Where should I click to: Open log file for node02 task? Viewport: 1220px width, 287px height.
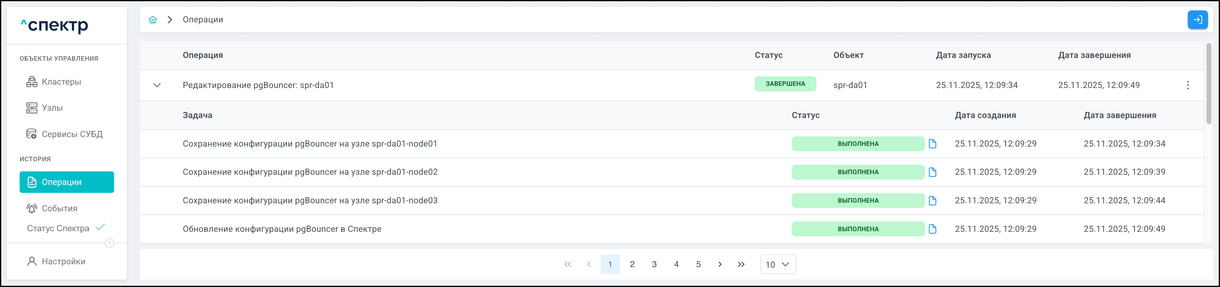933,172
